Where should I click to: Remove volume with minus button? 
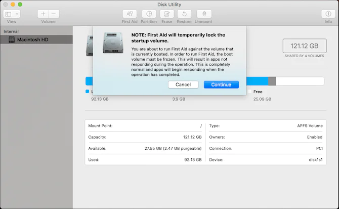[54, 14]
